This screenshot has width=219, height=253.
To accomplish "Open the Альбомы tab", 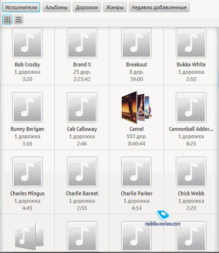I will point(56,7).
